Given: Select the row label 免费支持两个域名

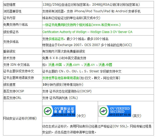Looking at the screenshot, I should point(15,25).
